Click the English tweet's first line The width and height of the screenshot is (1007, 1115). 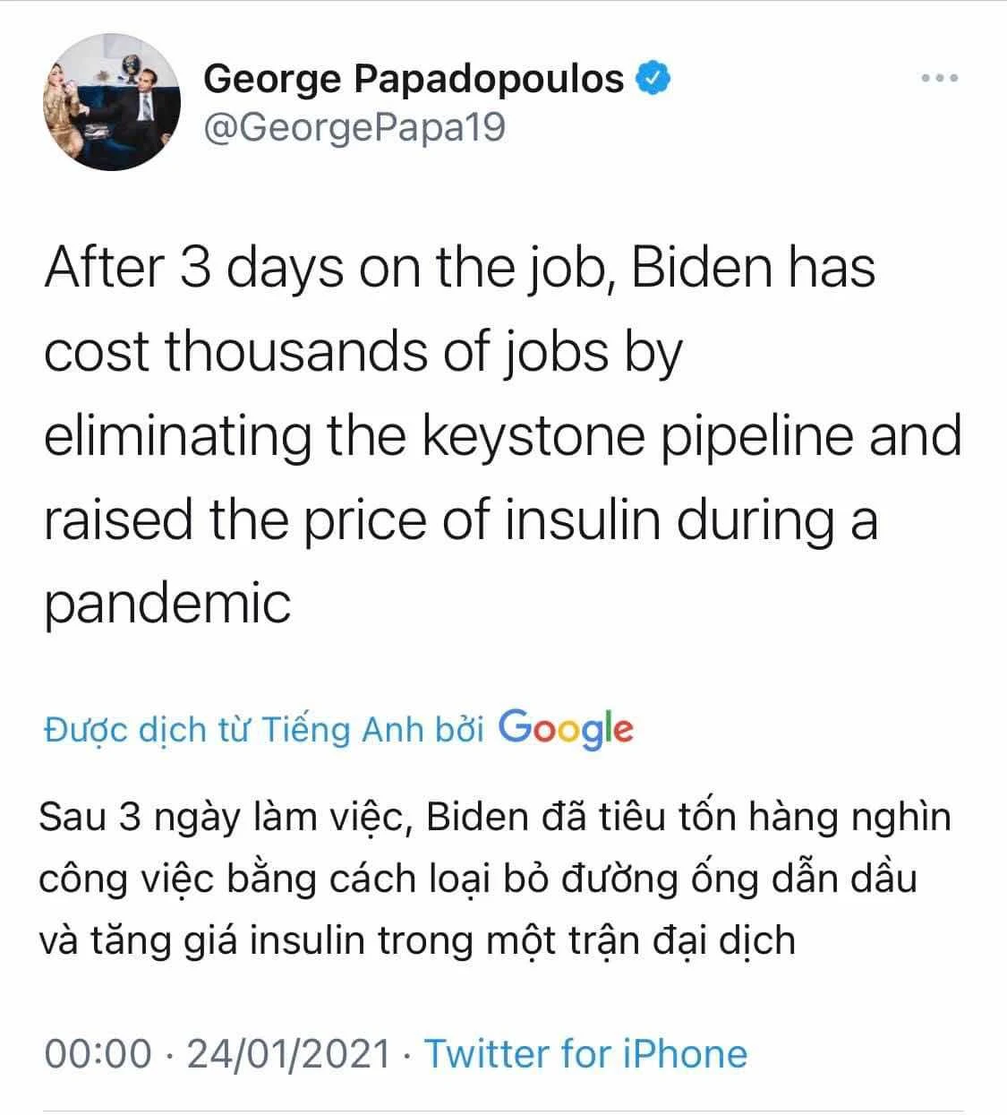(459, 269)
